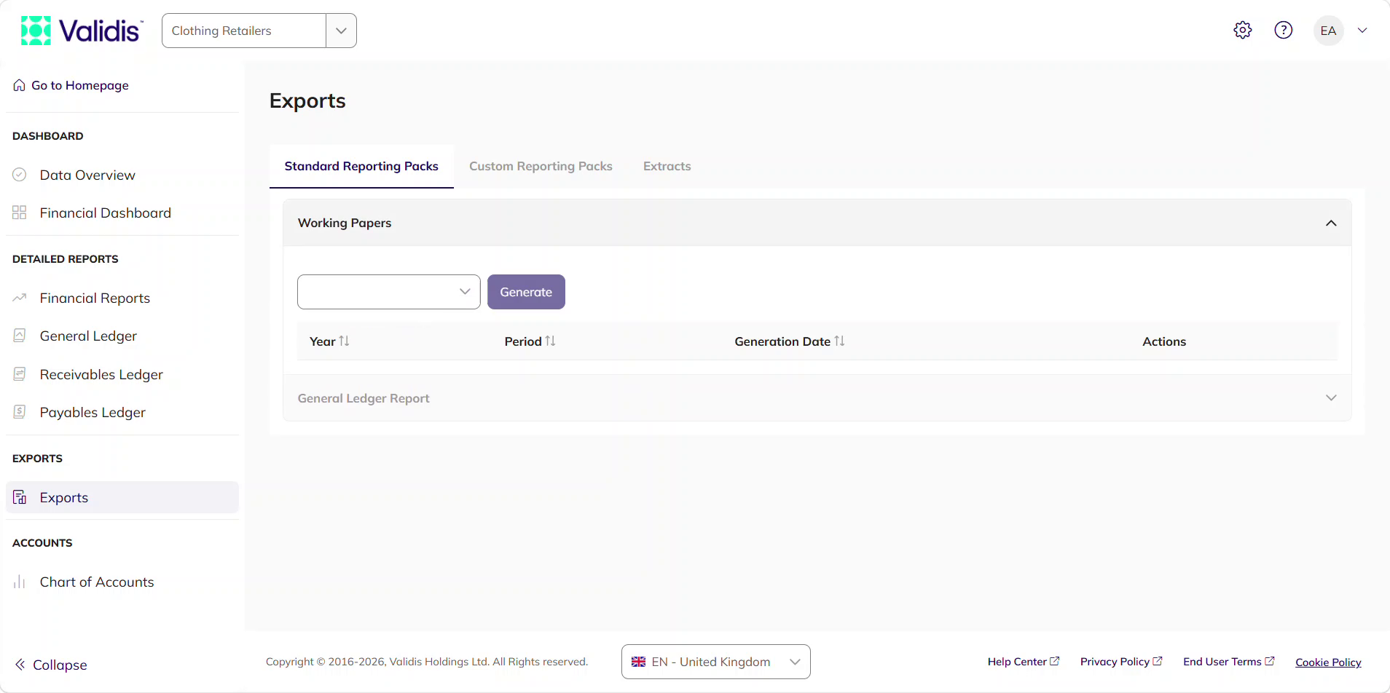Viewport: 1390px width, 693px height.
Task: Click the Financial Dashboard grid icon
Action: pos(20,213)
